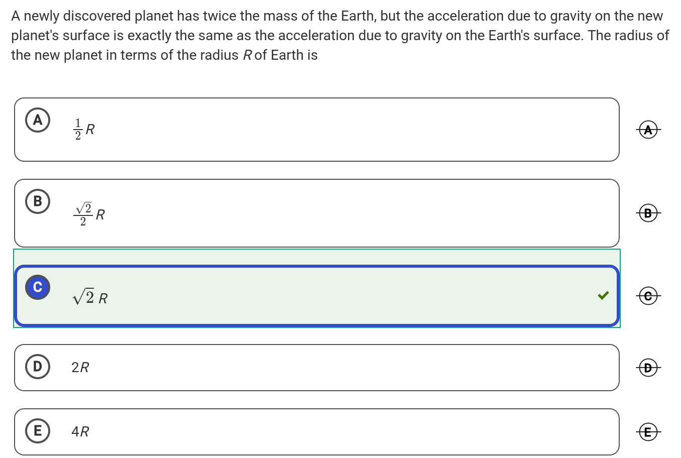The height and width of the screenshot is (458, 681).
Task: Click the one-half R fraction answer text
Action: coord(84,130)
